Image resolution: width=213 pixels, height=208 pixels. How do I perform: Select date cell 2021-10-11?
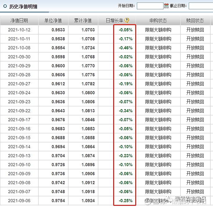19,39
